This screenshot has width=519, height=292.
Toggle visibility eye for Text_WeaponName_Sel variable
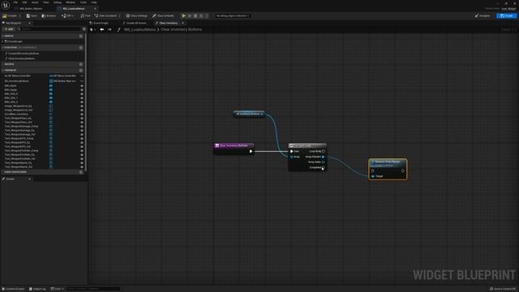82,167
